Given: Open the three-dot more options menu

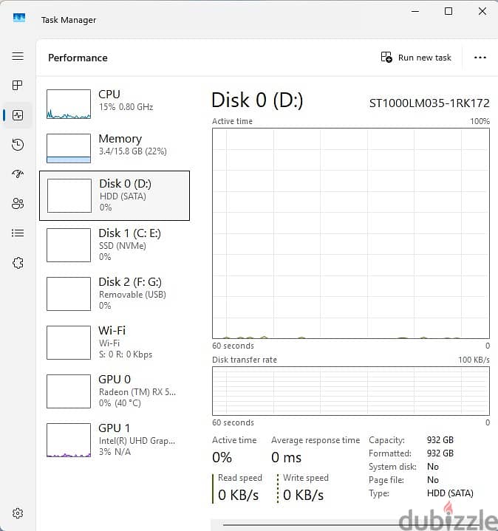Looking at the screenshot, I should tap(480, 58).
